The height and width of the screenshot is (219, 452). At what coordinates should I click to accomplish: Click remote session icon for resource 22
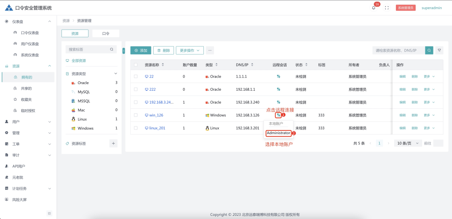278,76
